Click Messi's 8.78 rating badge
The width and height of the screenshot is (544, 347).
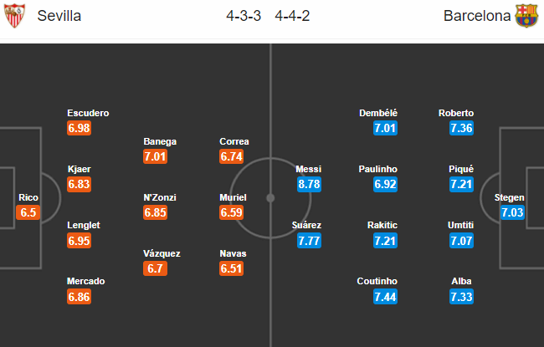click(309, 184)
